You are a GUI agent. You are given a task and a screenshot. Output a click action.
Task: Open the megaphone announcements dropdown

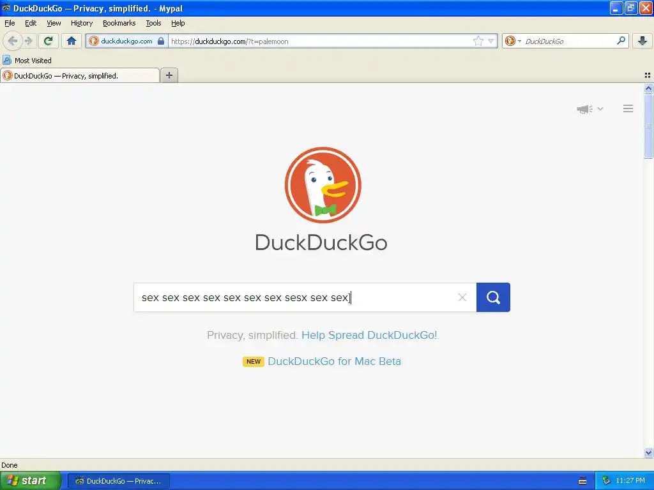[589, 108]
